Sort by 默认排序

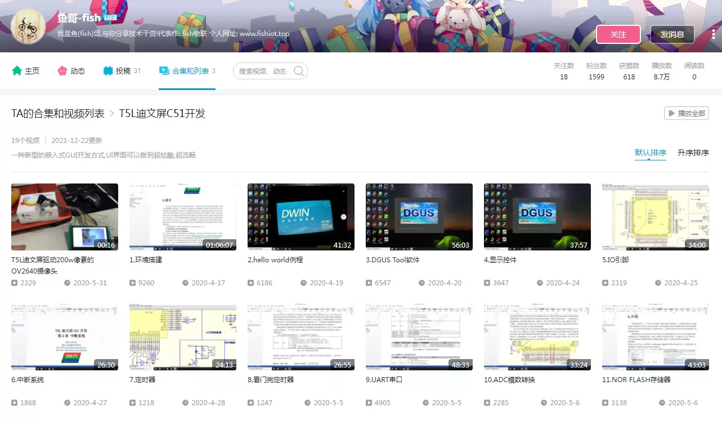tap(651, 153)
